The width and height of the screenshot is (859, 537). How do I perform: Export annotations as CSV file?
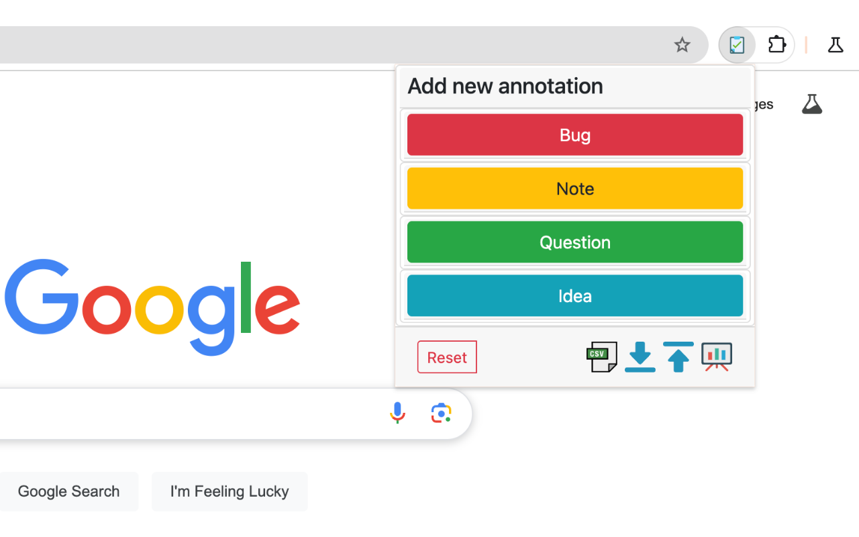tap(601, 356)
